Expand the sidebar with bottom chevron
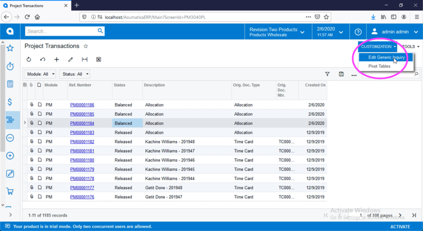Image resolution: width=423 pixels, height=231 pixels. pos(10,215)
